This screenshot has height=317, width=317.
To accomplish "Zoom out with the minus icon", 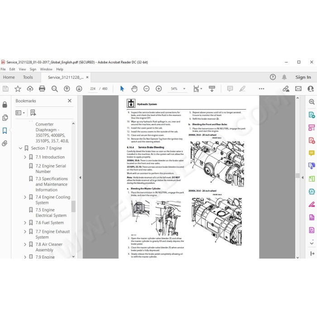I will point(146,89).
